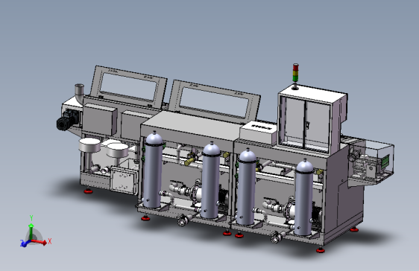Select the rightmost tall filter cylinder
This screenshot has width=419, height=271.
(304, 197)
